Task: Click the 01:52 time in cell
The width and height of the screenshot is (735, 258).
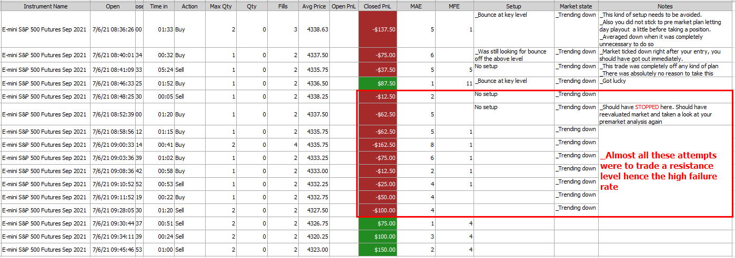Action: (159, 83)
